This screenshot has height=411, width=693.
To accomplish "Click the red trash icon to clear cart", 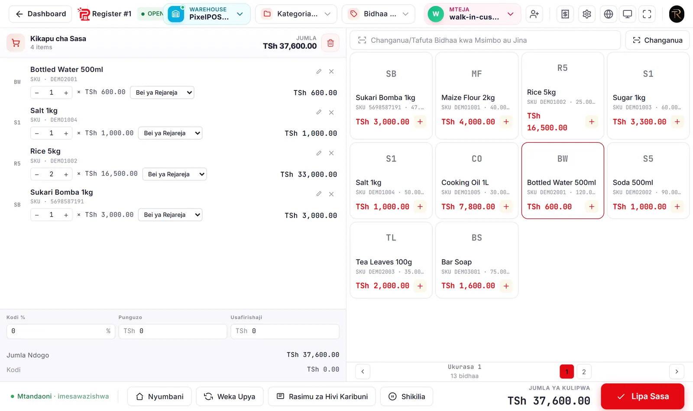I will pos(330,43).
